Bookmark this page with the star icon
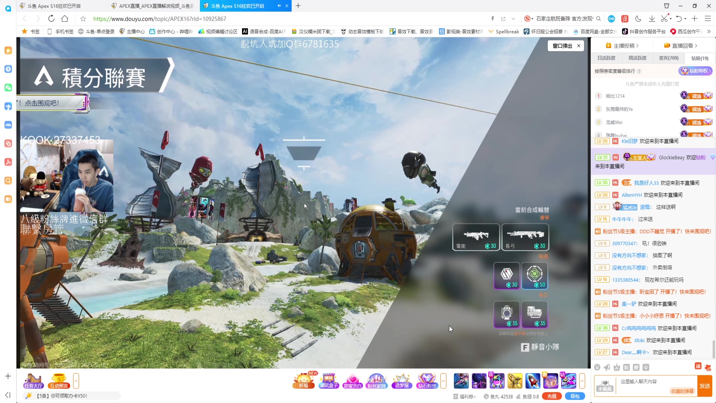716x403 pixels. pyautogui.click(x=83, y=19)
